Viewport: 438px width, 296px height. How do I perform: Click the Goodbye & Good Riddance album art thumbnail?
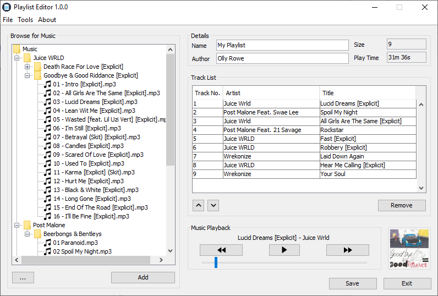click(x=409, y=249)
